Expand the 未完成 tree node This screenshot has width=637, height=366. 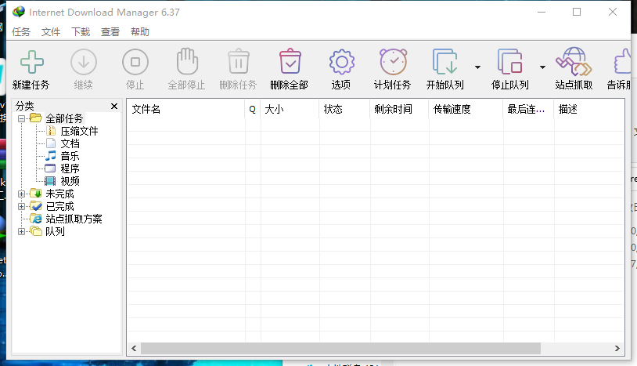(x=22, y=194)
